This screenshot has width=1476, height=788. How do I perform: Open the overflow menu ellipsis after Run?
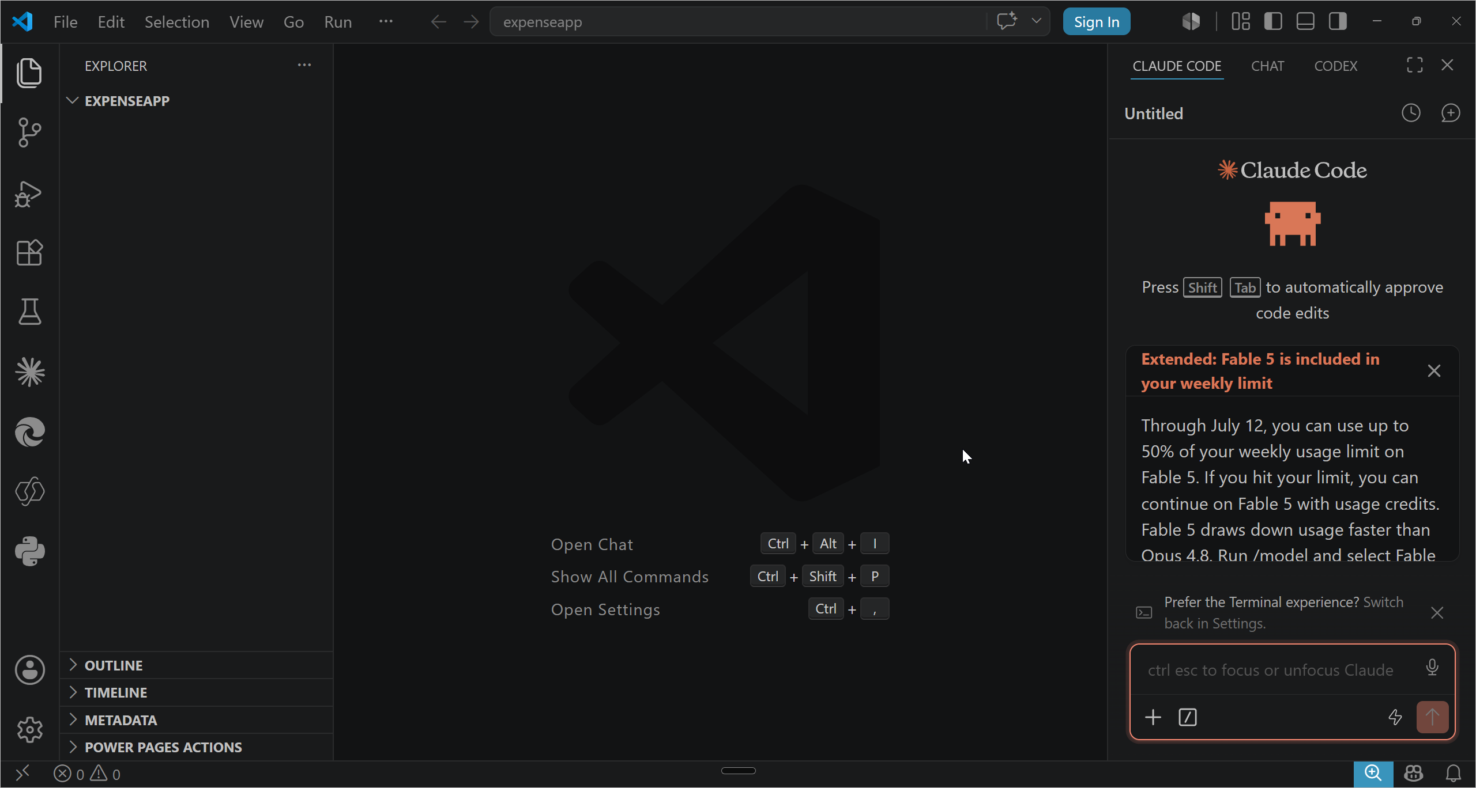(386, 21)
